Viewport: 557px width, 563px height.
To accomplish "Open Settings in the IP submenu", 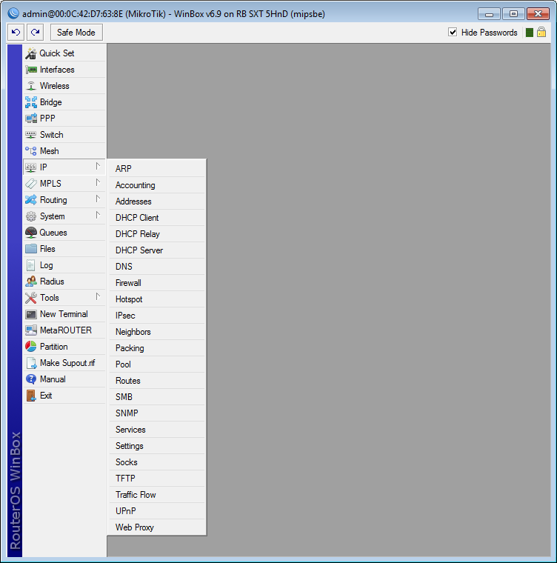I will tap(157, 446).
